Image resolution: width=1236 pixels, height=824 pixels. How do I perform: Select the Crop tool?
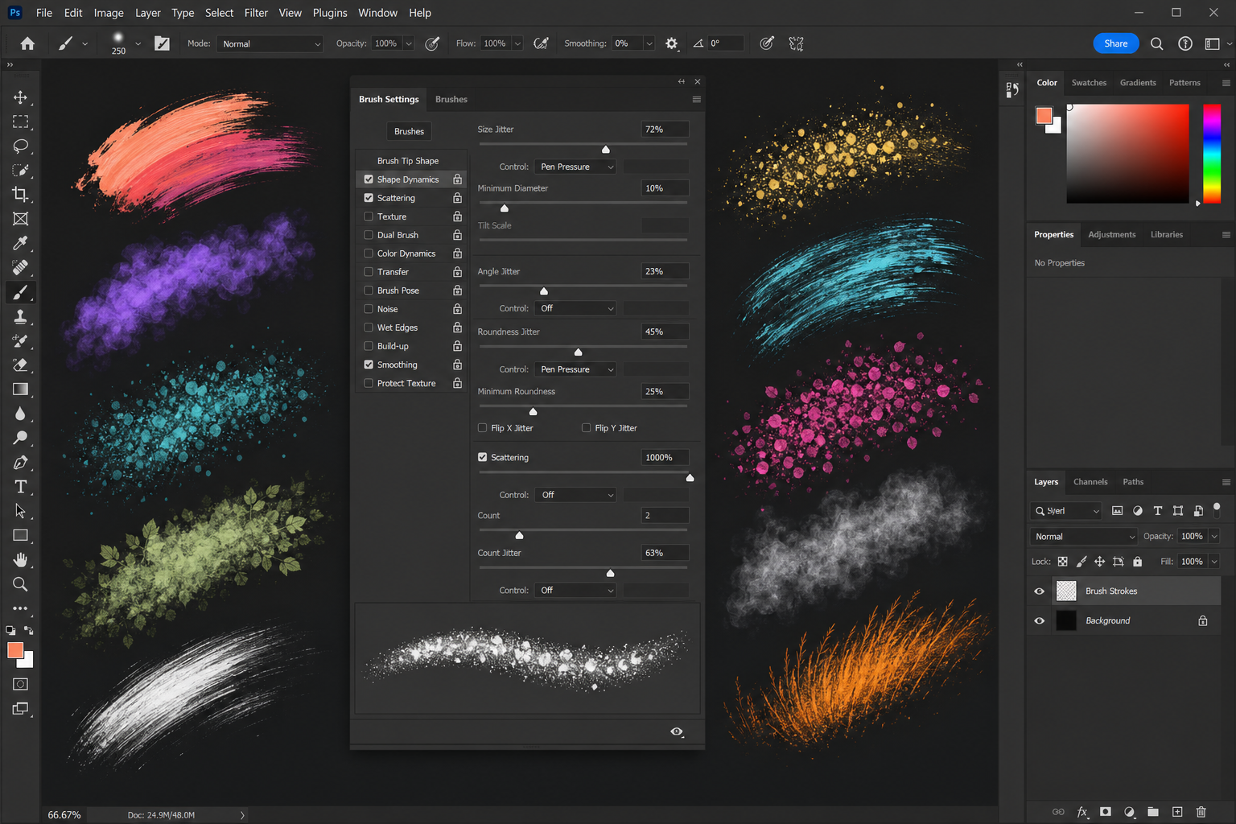pos(20,194)
